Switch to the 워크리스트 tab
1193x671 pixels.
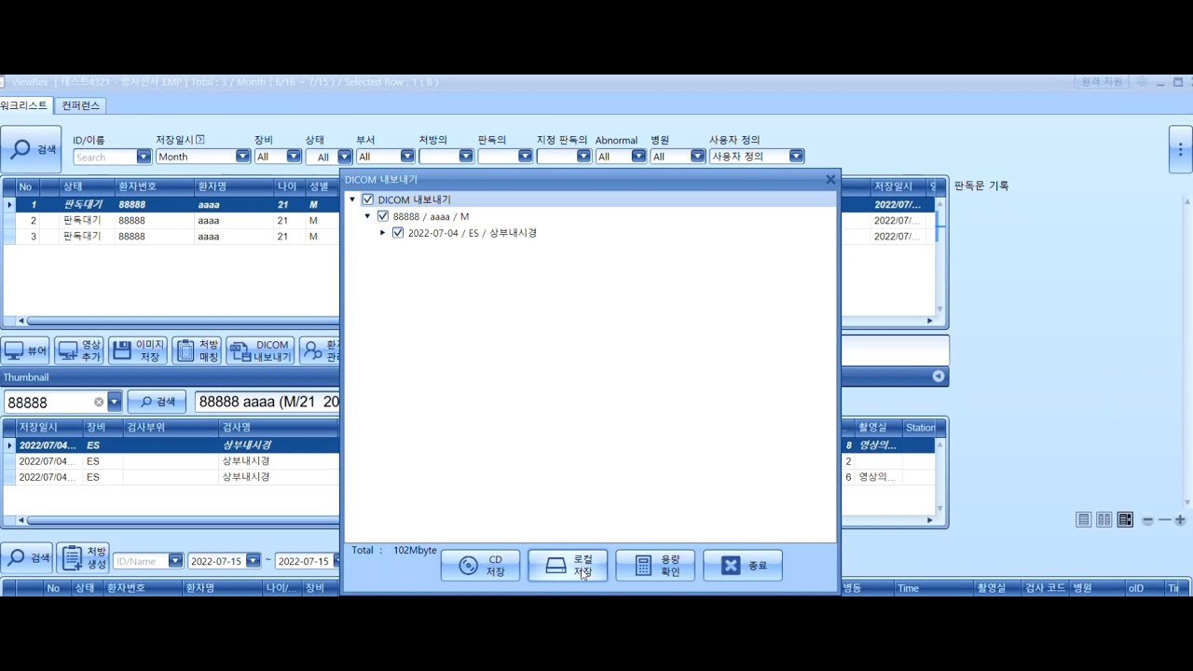click(25, 105)
